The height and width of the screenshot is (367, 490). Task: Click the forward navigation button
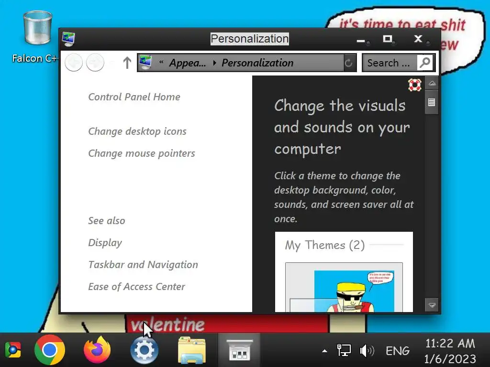click(95, 63)
